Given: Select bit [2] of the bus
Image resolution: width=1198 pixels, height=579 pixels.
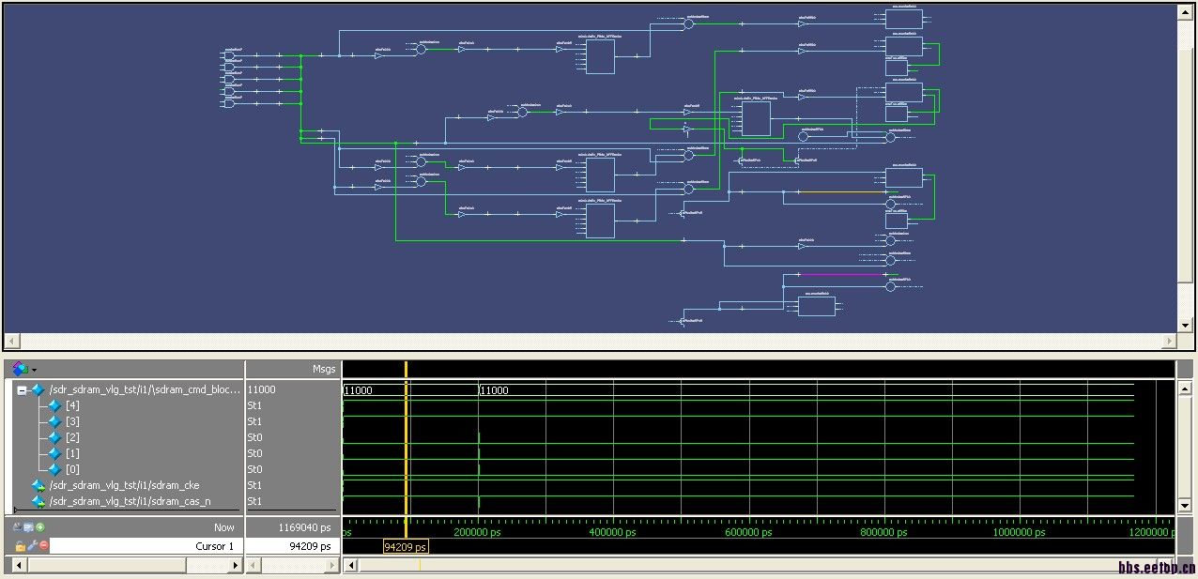Looking at the screenshot, I should [72, 437].
